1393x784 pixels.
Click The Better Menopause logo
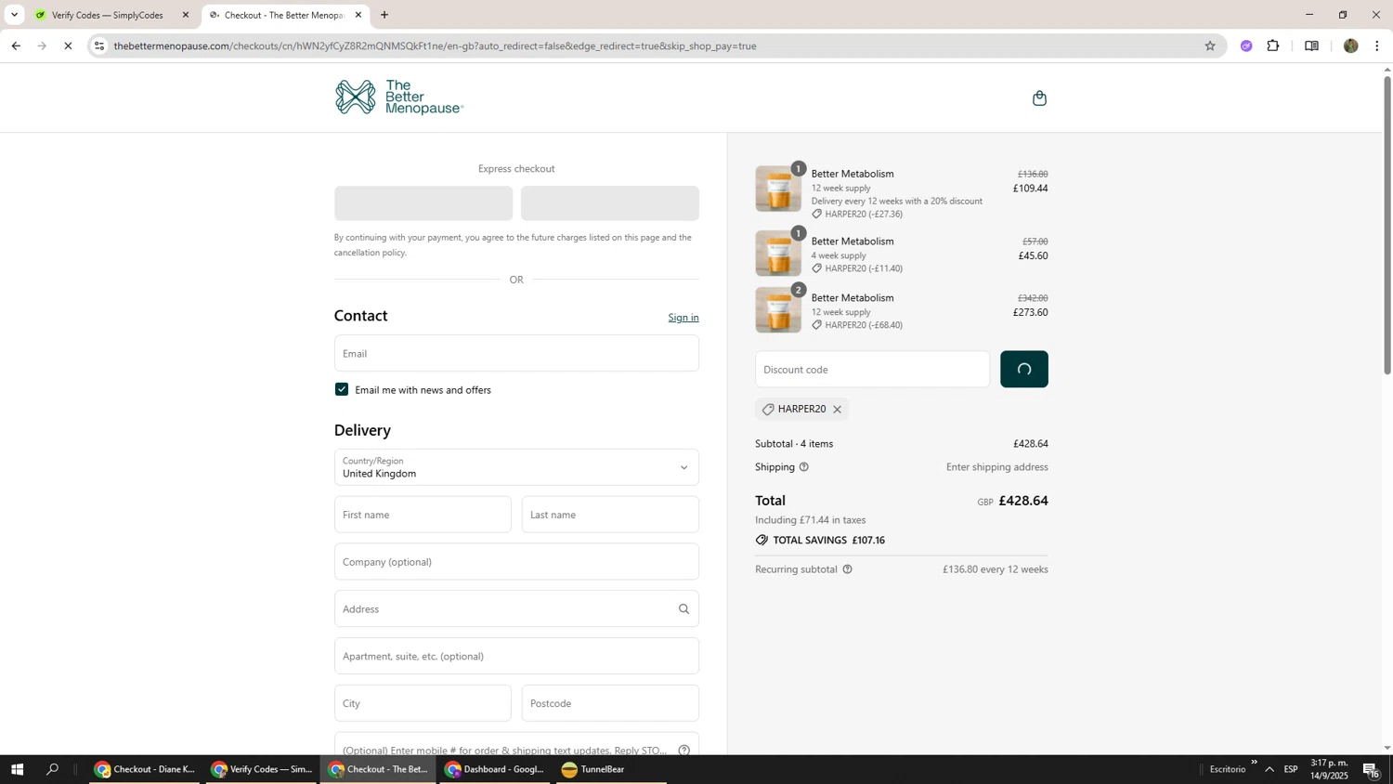point(398,98)
